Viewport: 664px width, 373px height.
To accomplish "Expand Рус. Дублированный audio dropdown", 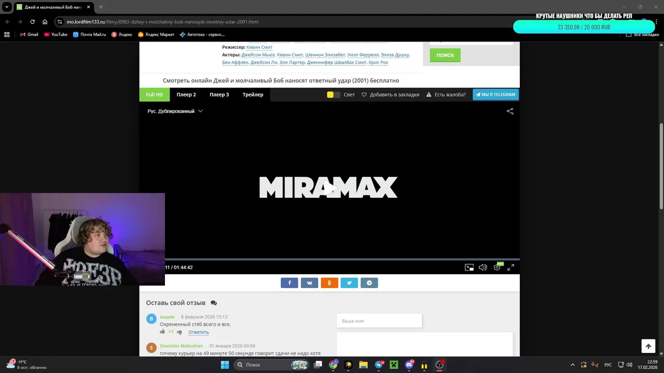I will 175,111.
